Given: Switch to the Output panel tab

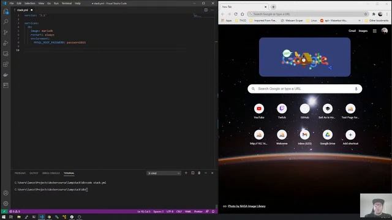Looking at the screenshot, I should [x=34, y=173].
